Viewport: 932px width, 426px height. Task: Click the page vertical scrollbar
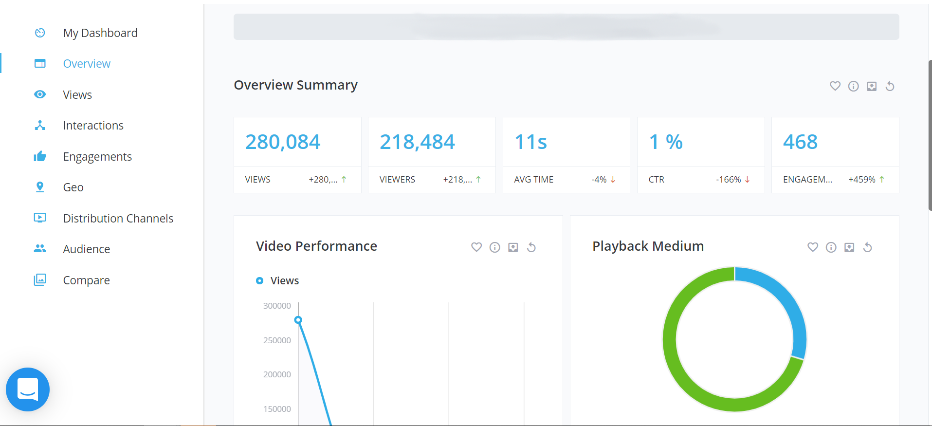[930, 135]
